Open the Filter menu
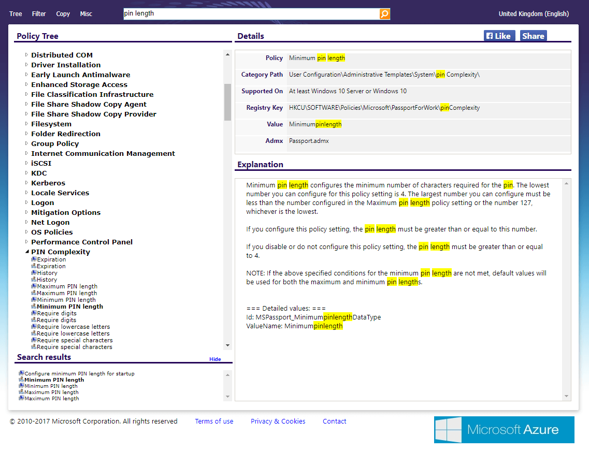589x451 pixels. (39, 14)
